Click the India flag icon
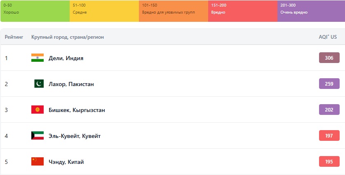 (38, 58)
